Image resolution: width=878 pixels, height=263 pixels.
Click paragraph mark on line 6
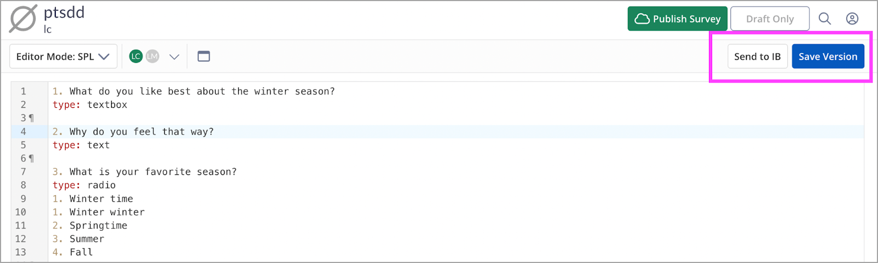pyautogui.click(x=31, y=159)
